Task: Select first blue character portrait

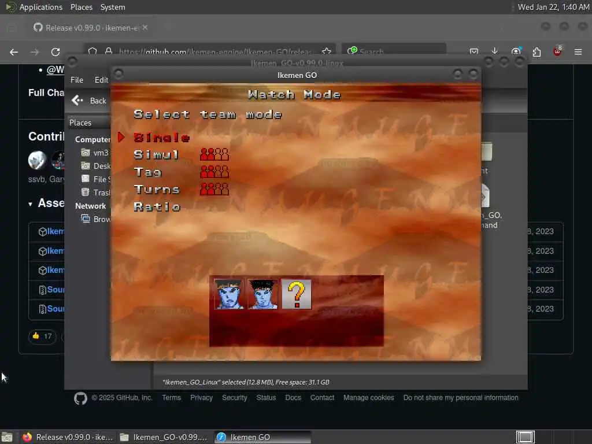Action: [x=229, y=294]
